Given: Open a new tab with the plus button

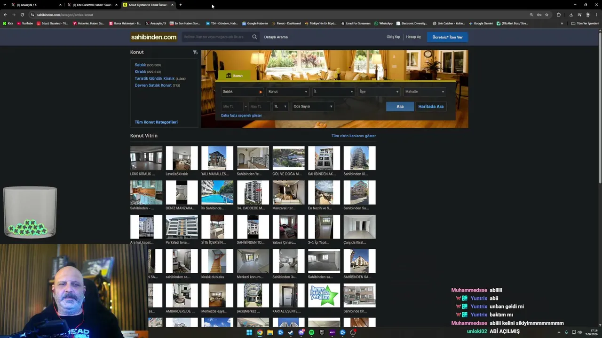Looking at the screenshot, I should point(181,5).
